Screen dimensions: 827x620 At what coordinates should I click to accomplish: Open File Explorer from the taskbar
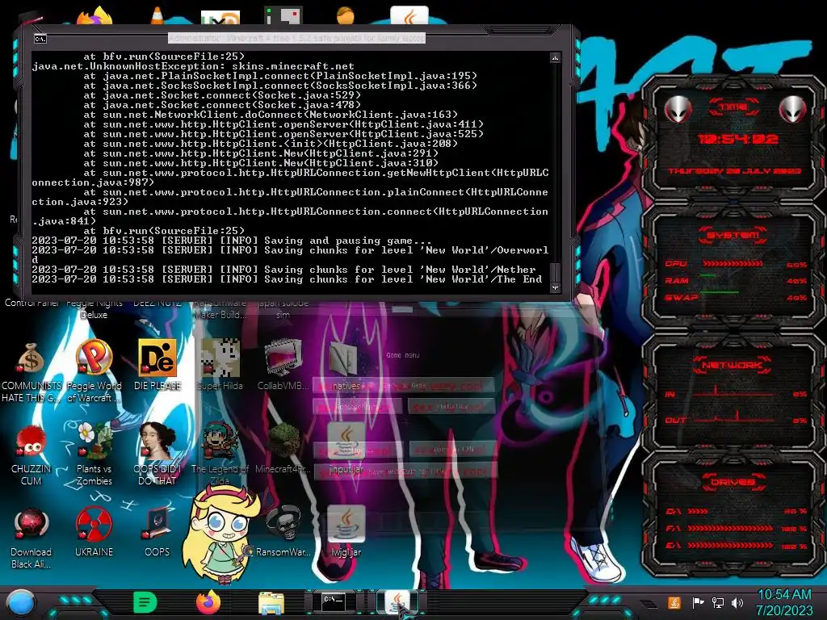pyautogui.click(x=271, y=602)
